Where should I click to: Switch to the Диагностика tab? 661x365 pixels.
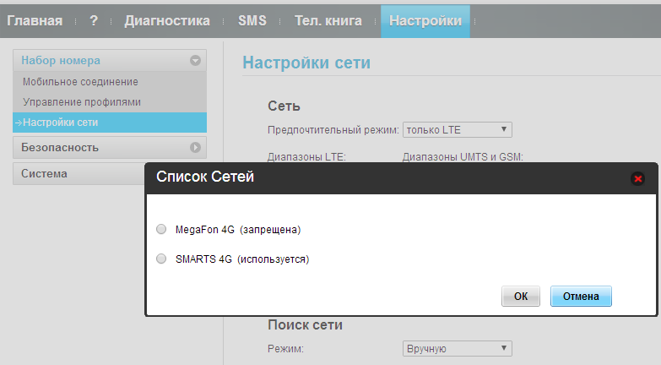(167, 20)
